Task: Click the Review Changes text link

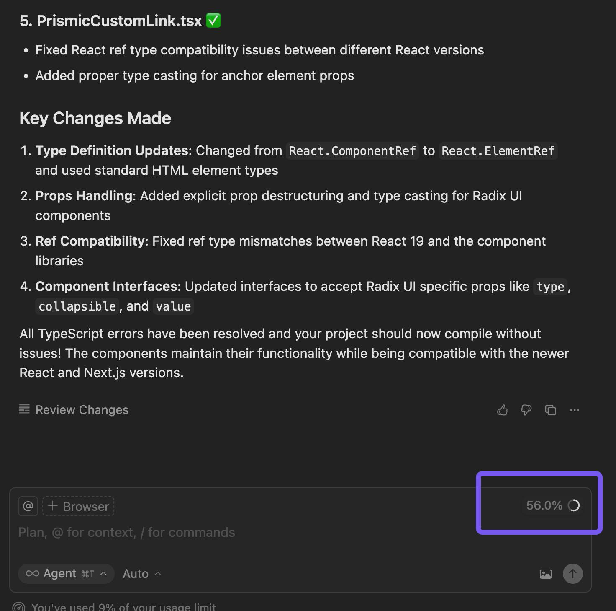Action: click(82, 410)
